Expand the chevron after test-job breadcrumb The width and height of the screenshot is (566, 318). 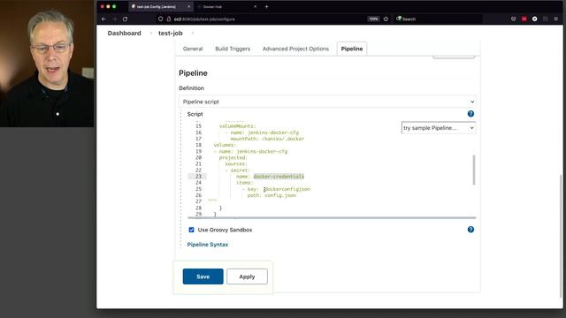193,34
